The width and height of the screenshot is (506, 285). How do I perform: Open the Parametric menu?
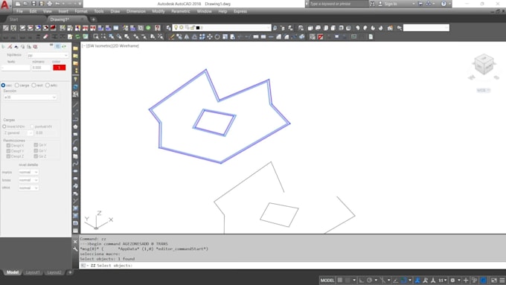click(x=181, y=11)
